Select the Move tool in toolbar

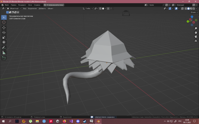tap(4, 28)
